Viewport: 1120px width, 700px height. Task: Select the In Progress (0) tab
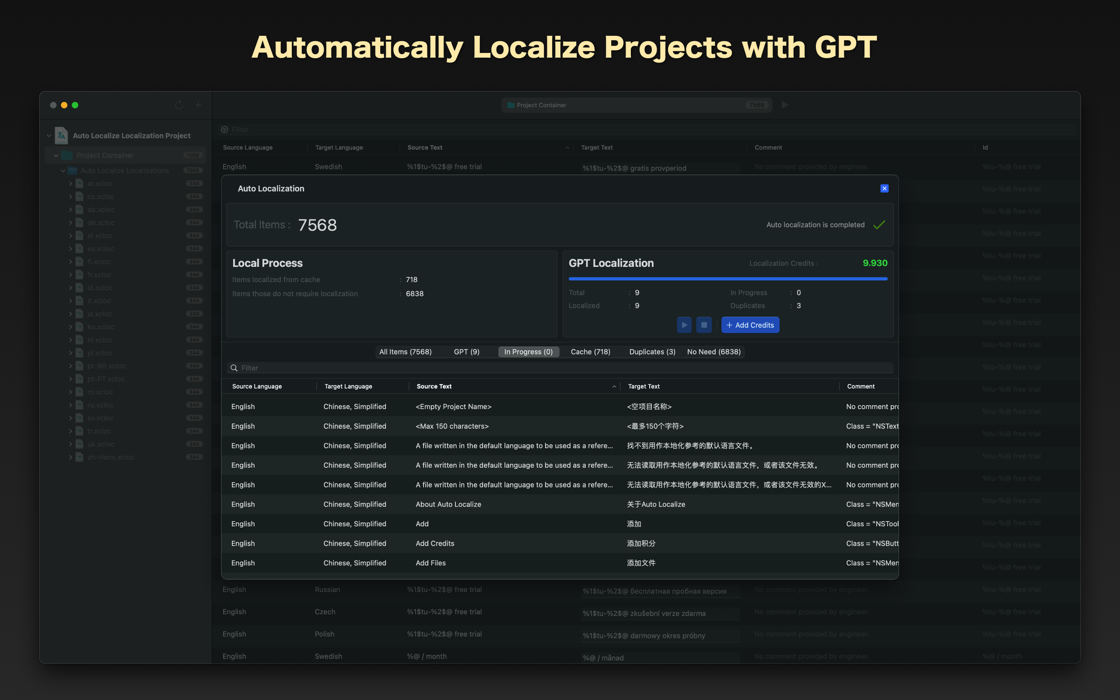point(528,352)
